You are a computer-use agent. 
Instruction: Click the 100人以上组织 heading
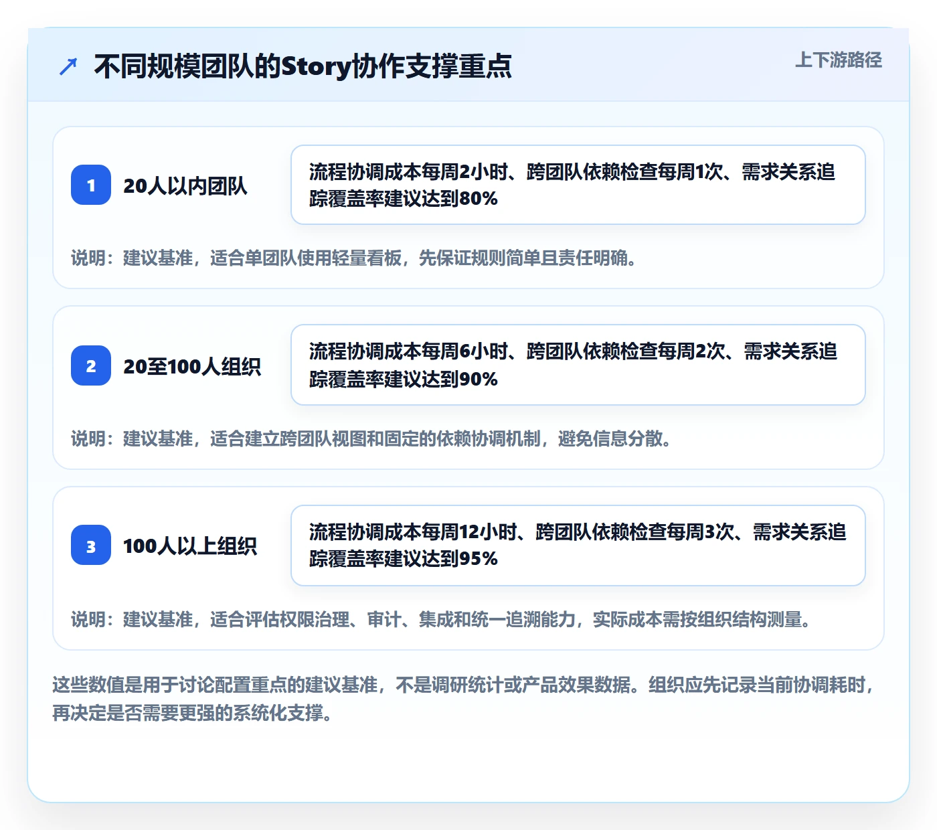pyautogui.click(x=190, y=546)
